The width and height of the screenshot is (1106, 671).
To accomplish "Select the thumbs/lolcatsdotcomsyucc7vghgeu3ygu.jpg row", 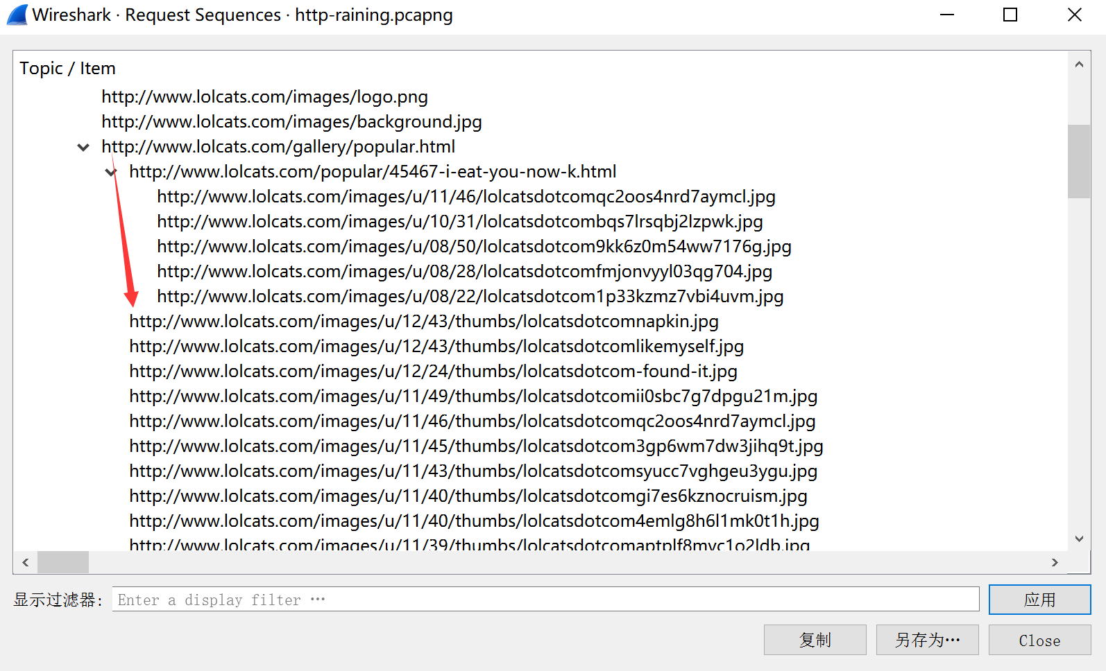I will (473, 471).
